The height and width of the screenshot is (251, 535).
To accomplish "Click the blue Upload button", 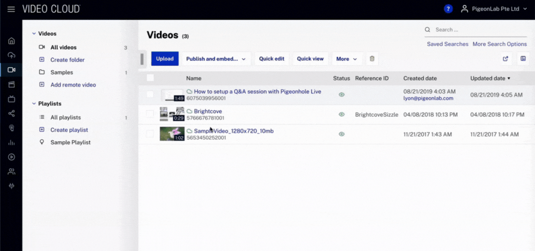I will (x=165, y=59).
